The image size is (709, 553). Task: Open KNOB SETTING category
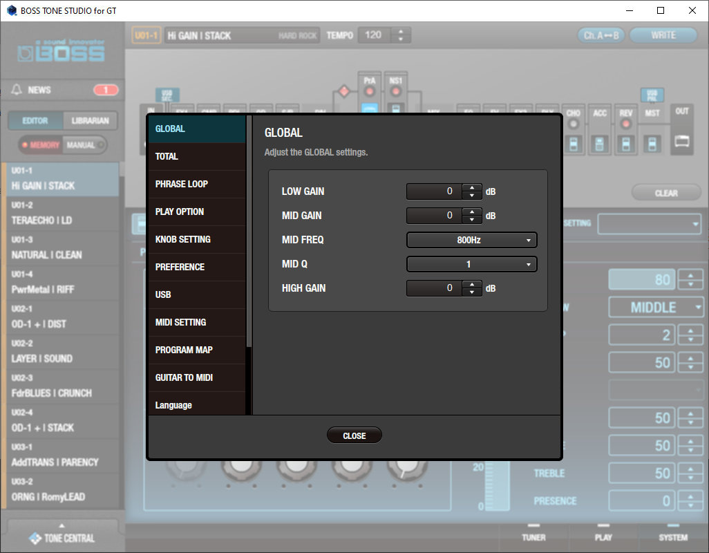point(197,239)
